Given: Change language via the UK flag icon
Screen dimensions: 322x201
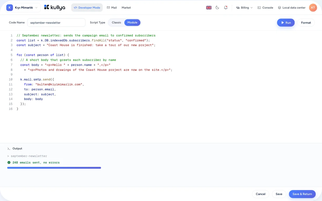Looking at the screenshot, I should point(209,8).
